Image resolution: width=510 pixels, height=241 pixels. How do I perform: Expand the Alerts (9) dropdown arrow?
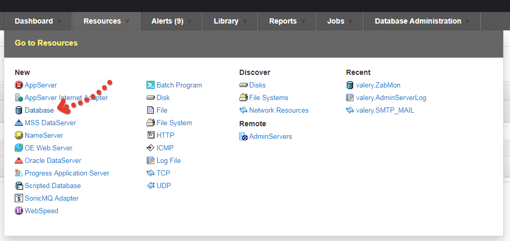coord(189,21)
